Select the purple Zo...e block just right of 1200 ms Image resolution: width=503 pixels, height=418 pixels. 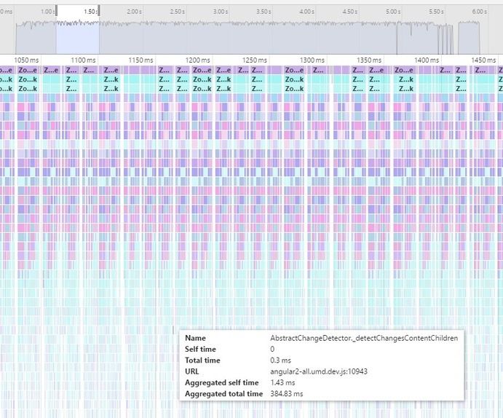pyautogui.click(x=202, y=70)
